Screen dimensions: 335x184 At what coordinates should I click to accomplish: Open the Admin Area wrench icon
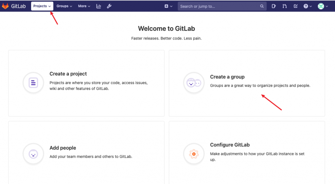pos(109,6)
